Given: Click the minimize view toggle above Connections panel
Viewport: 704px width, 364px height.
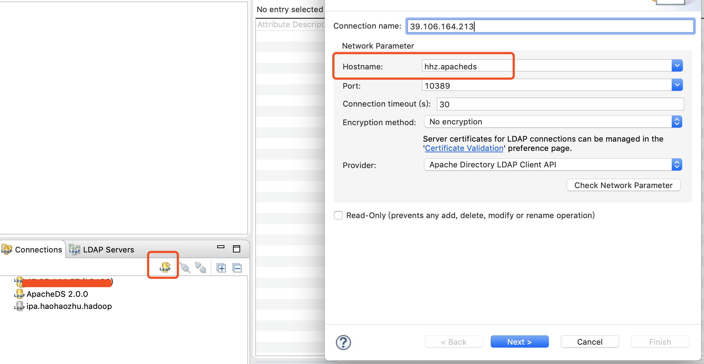Looking at the screenshot, I should [221, 247].
